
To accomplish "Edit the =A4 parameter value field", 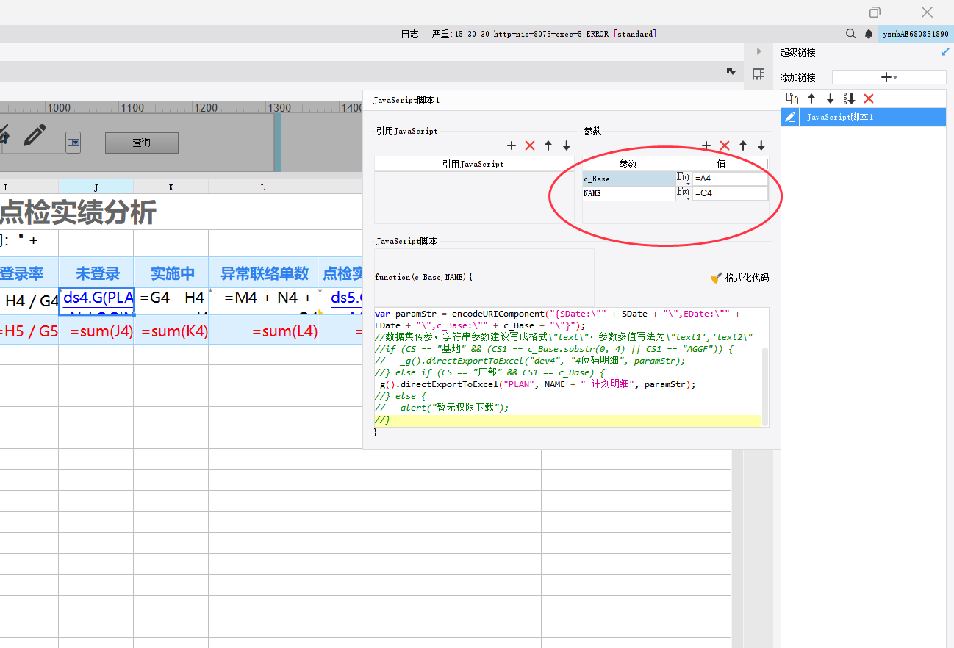I will pyautogui.click(x=730, y=179).
